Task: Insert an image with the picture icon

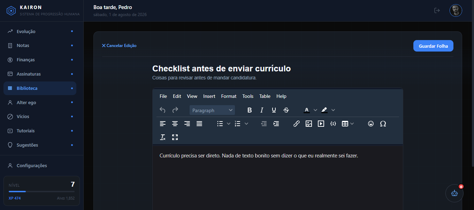Action: (309, 124)
